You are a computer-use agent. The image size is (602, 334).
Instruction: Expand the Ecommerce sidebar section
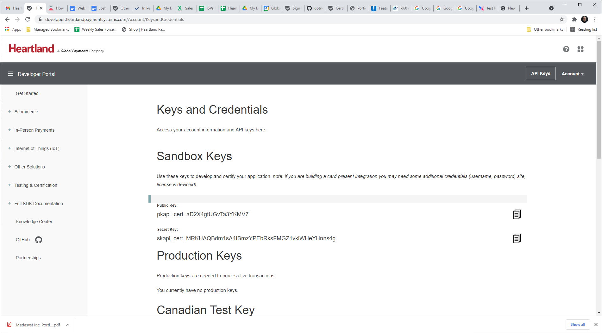coord(9,112)
